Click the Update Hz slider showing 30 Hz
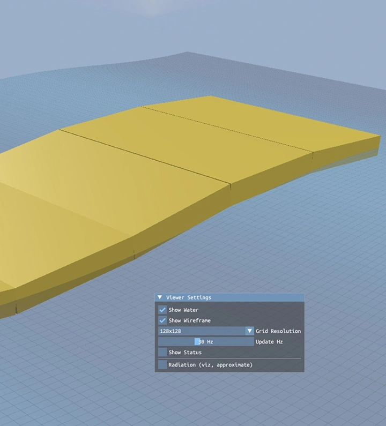This screenshot has height=426, width=386. click(206, 341)
